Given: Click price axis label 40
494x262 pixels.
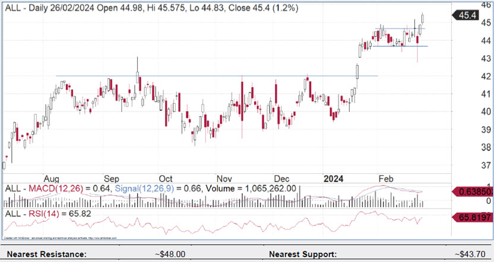Looking at the screenshot, I should tap(486, 111).
